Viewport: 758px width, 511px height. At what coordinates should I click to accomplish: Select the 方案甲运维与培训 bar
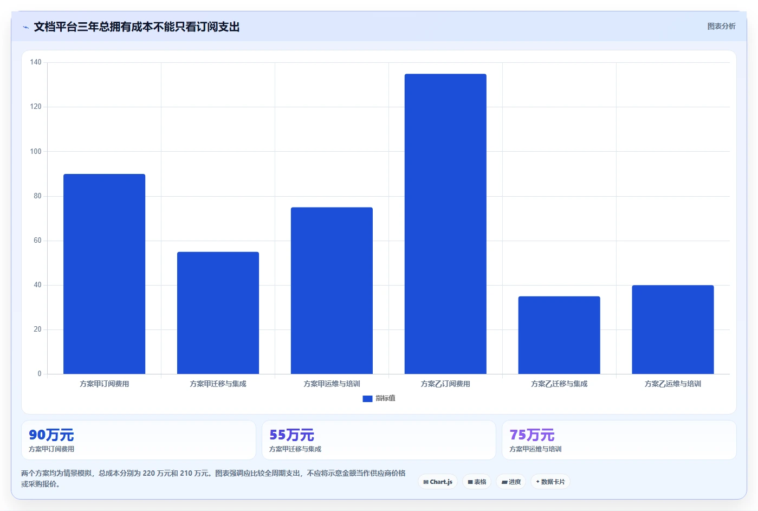[332, 290]
